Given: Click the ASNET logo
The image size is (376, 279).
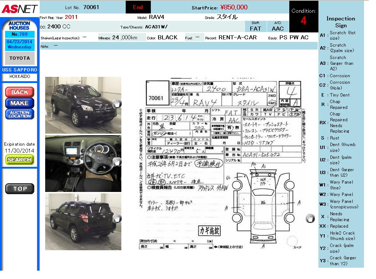Looking at the screenshot, I should pyautogui.click(x=19, y=9).
